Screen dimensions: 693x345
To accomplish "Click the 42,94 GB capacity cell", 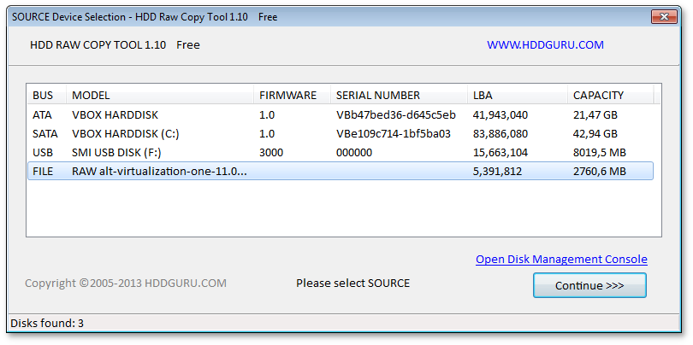I will click(x=595, y=133).
